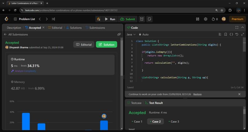The image size is (248, 132).
Task: Open the notes sticky icon
Action: (x=149, y=19)
